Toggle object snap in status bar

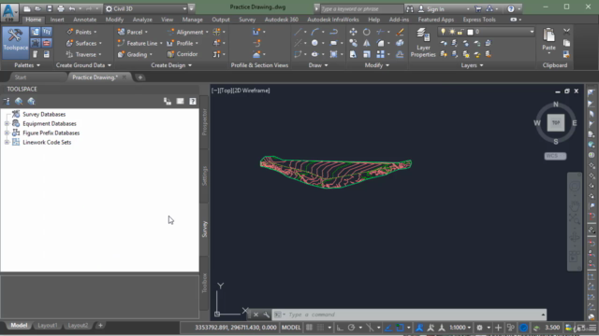[400, 328]
